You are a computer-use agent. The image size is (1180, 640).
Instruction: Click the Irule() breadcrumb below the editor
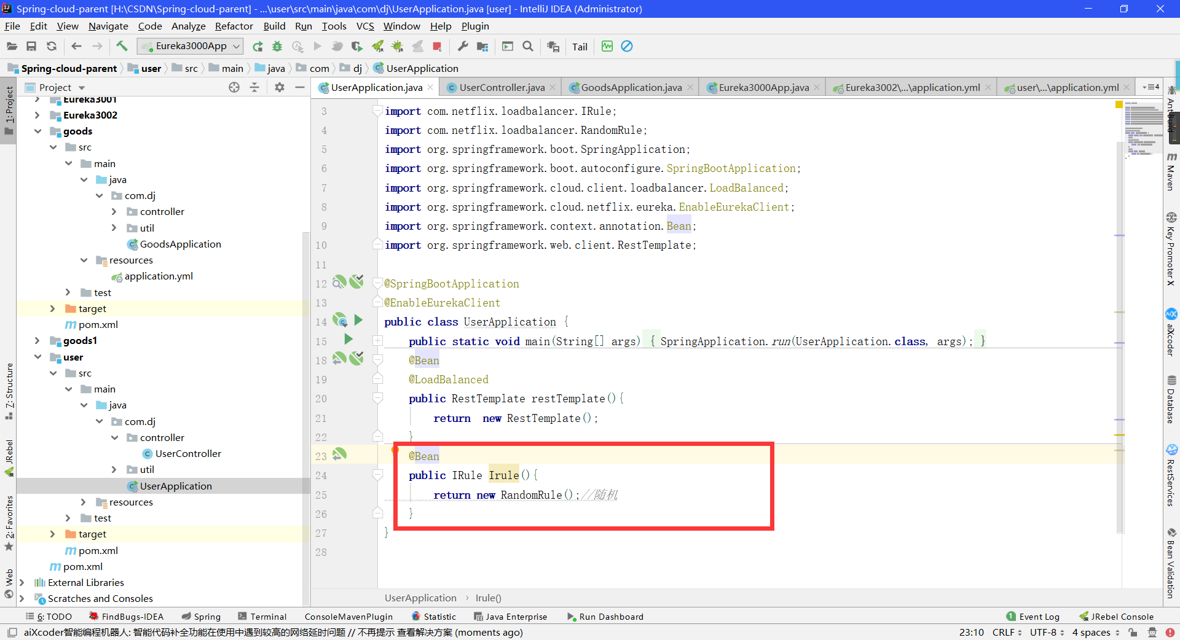tap(489, 598)
